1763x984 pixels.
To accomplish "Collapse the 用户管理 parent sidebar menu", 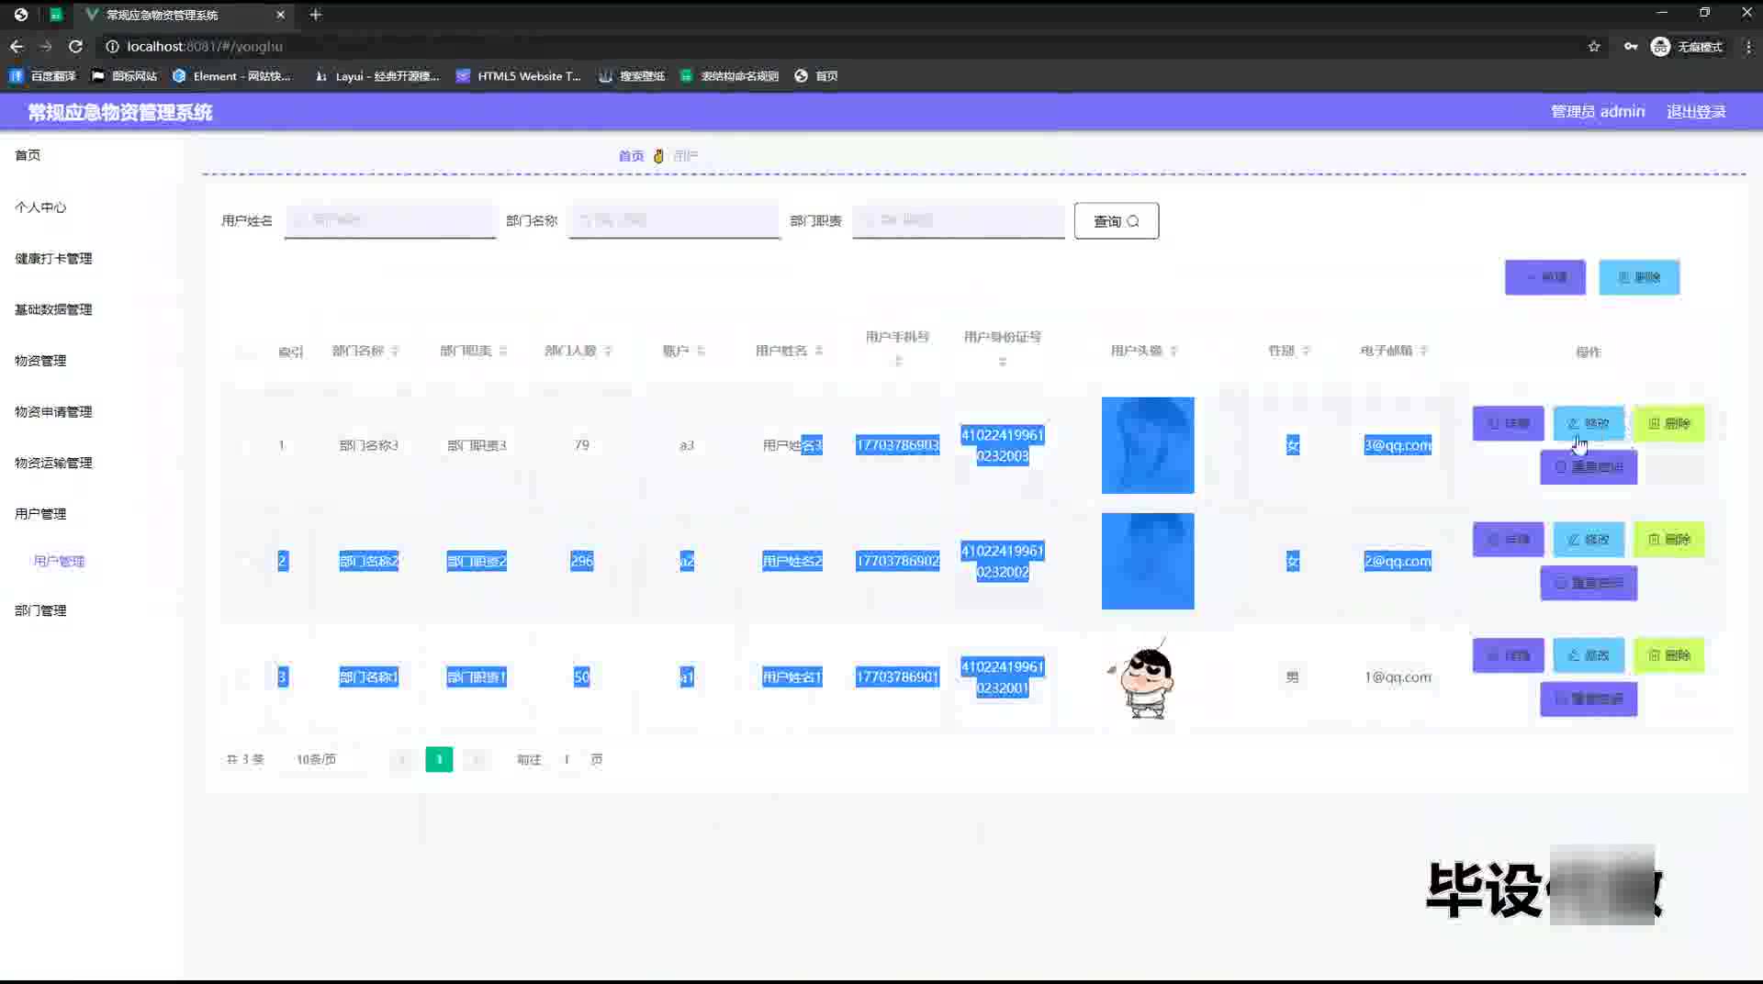I will pos(40,514).
